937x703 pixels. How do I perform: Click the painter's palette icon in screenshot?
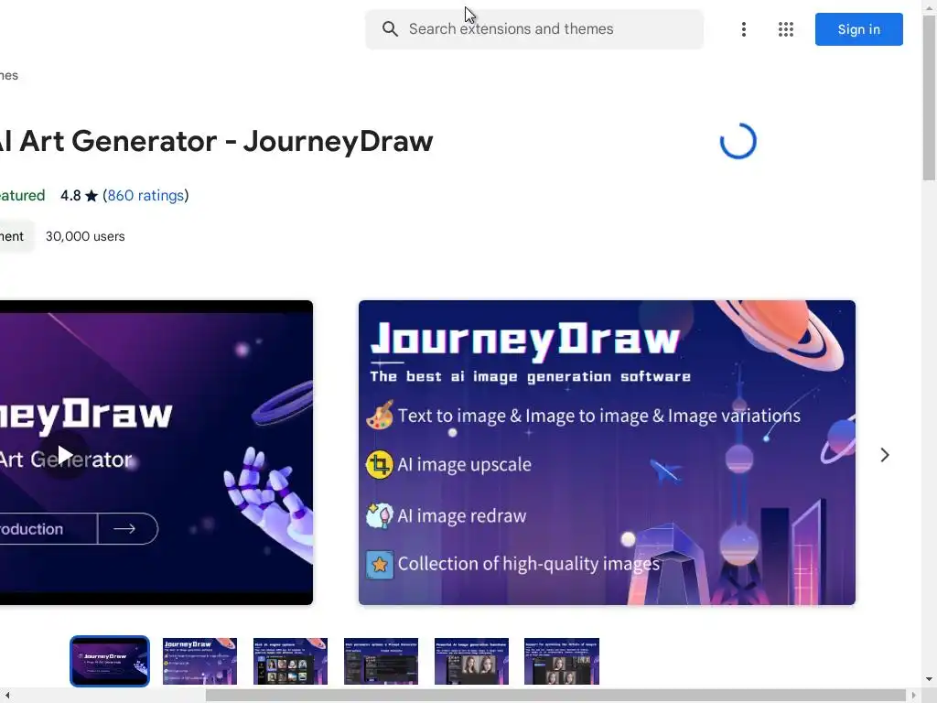(380, 415)
